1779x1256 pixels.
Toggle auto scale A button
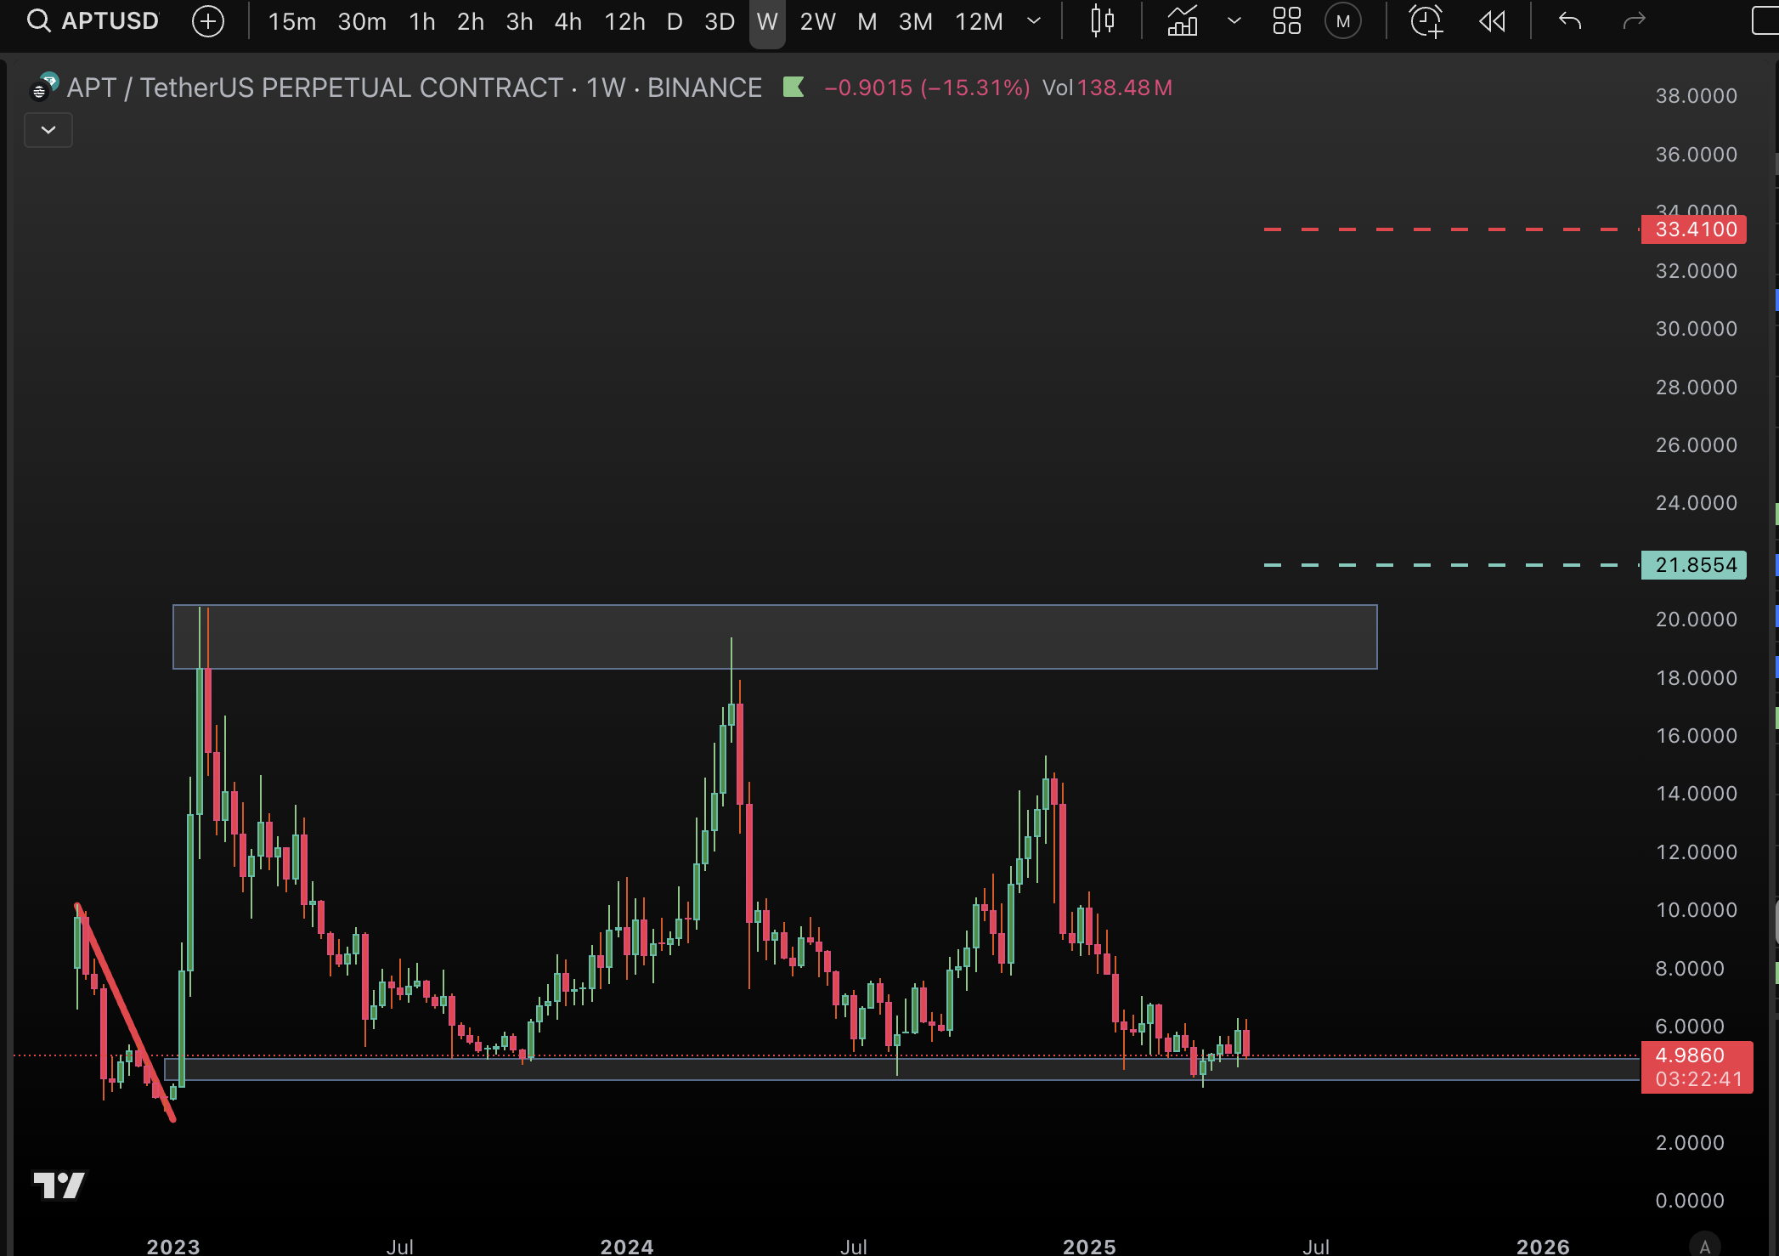pyautogui.click(x=1704, y=1247)
